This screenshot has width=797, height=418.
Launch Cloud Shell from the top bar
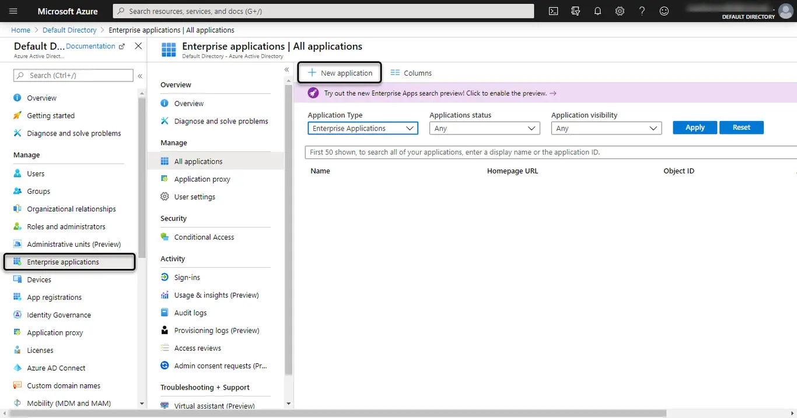pyautogui.click(x=554, y=11)
